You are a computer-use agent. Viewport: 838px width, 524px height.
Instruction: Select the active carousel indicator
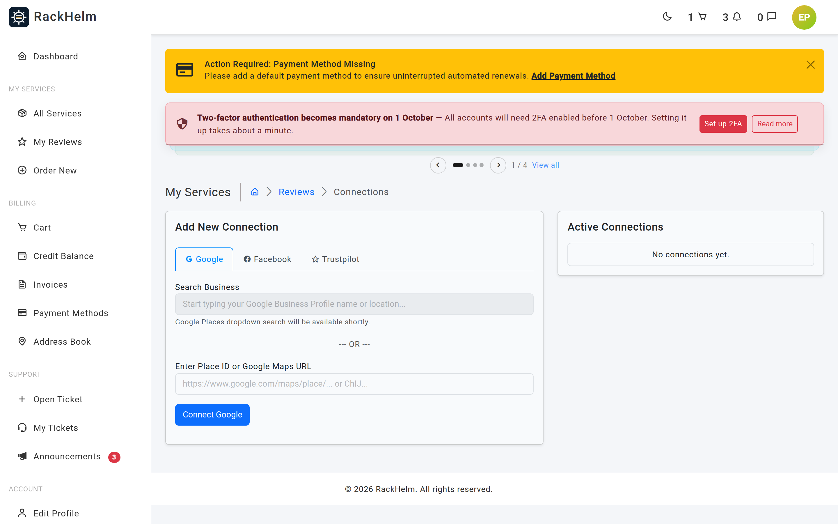click(457, 165)
